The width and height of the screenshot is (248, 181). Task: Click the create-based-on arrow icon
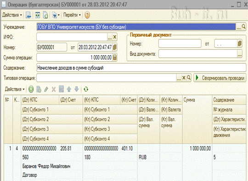(56, 15)
